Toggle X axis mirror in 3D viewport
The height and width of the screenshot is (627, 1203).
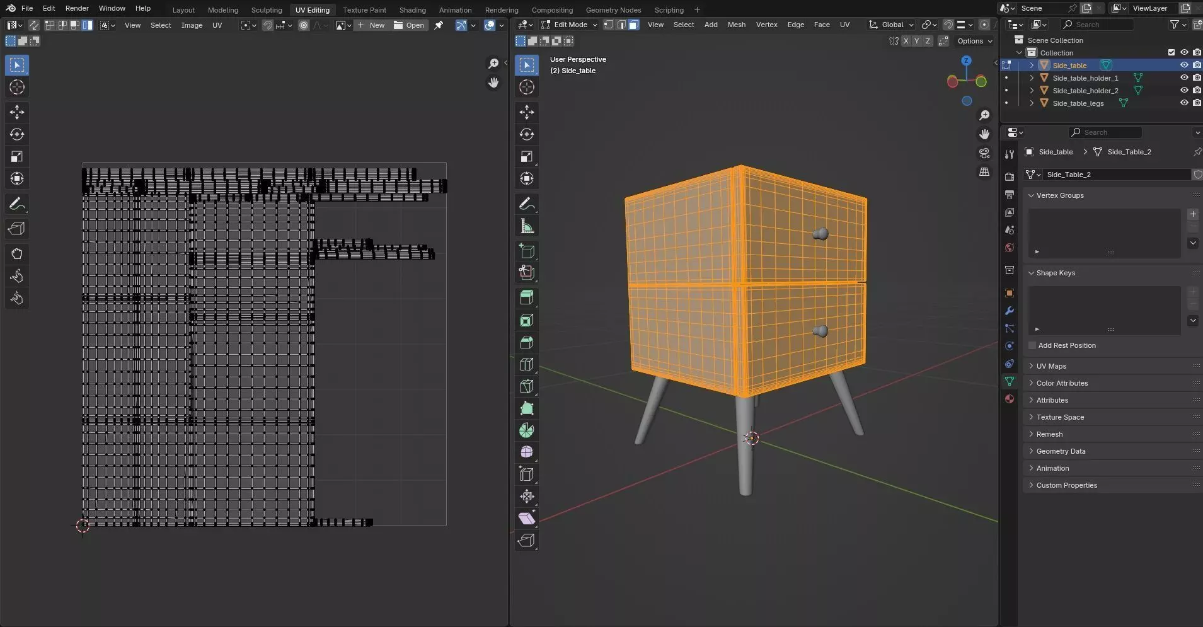(x=906, y=41)
